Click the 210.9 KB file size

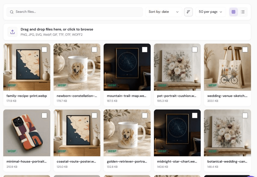[12, 167]
